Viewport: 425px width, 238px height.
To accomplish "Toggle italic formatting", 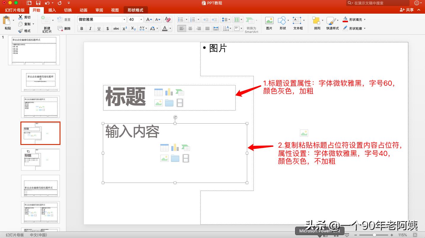I will point(90,28).
